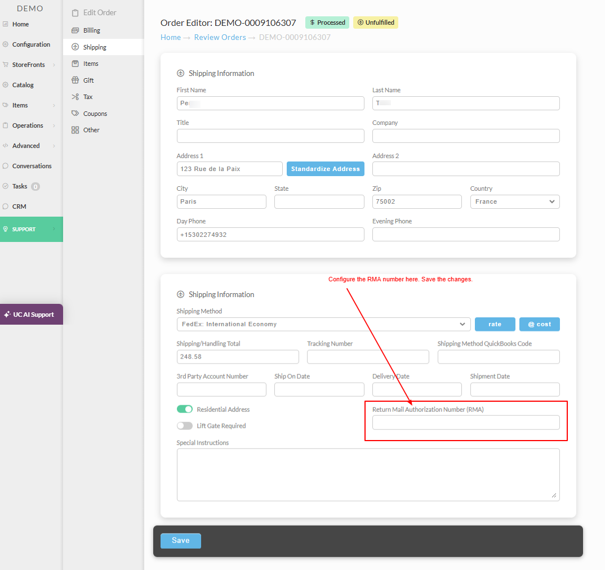
Task: Click the Catalog sidebar icon
Action: 6,85
